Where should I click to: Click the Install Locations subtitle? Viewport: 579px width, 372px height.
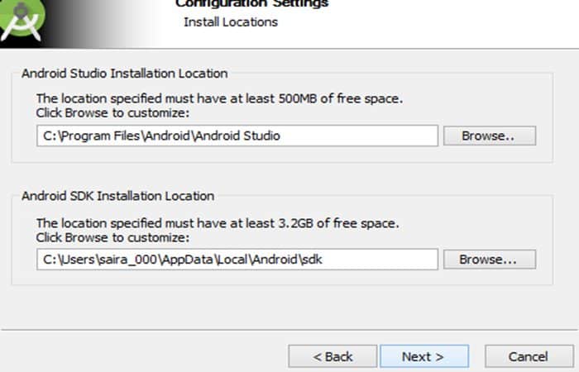[x=231, y=22]
